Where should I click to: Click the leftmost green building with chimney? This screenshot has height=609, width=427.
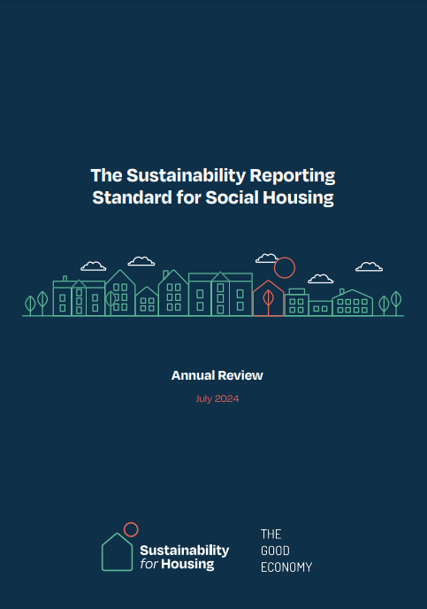coord(79,296)
